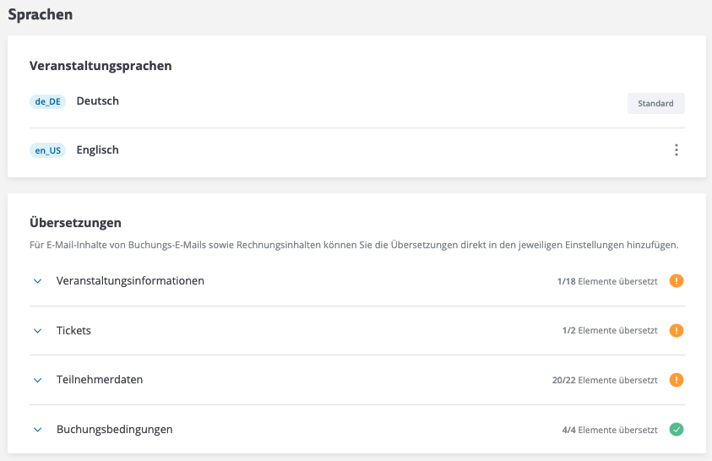The width and height of the screenshot is (712, 461).
Task: Click the Standard badge for Deutsch
Action: pyautogui.click(x=655, y=104)
